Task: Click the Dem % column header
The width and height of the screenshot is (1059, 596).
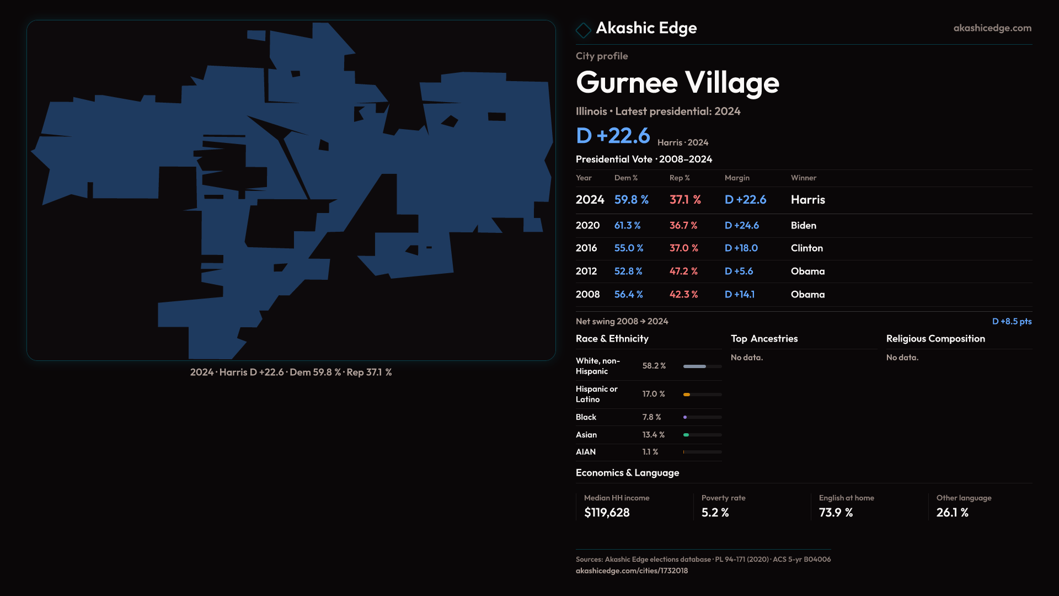Action: tap(625, 178)
